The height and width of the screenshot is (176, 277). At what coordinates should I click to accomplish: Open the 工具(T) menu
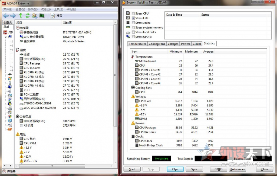tap(58, 9)
